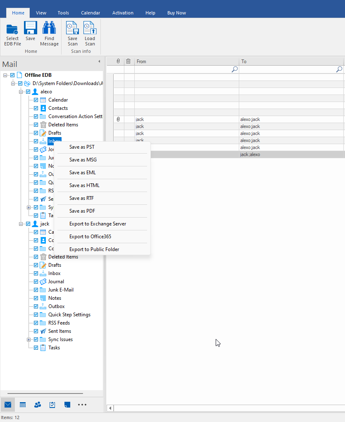The width and height of the screenshot is (345, 422).
Task: Click alexo mailbox user icon
Action: 35,92
